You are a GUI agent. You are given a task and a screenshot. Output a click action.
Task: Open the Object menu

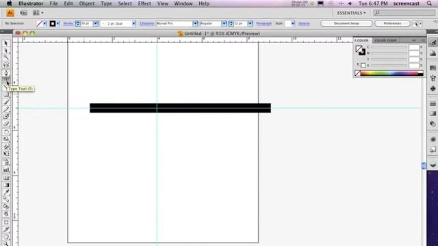(87, 3)
